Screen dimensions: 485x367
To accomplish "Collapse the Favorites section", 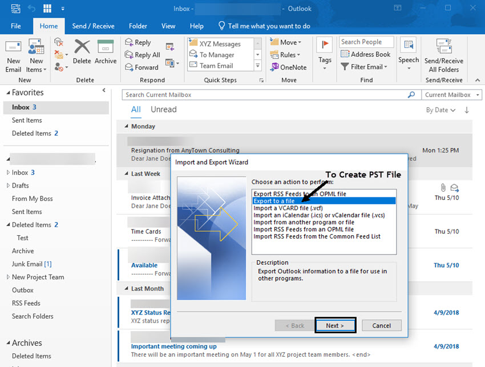I will (x=9, y=92).
